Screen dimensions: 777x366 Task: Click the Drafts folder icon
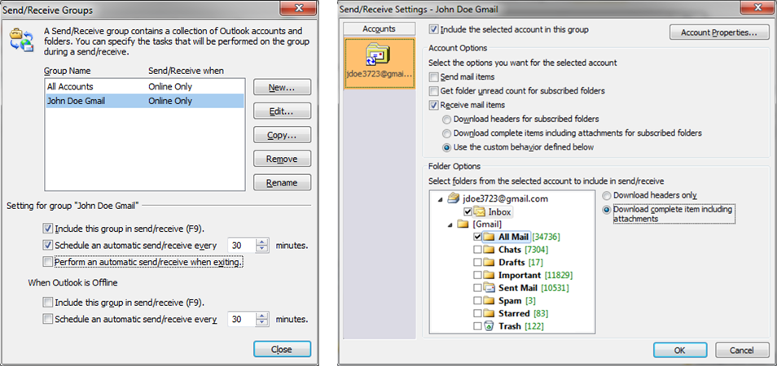(x=489, y=263)
